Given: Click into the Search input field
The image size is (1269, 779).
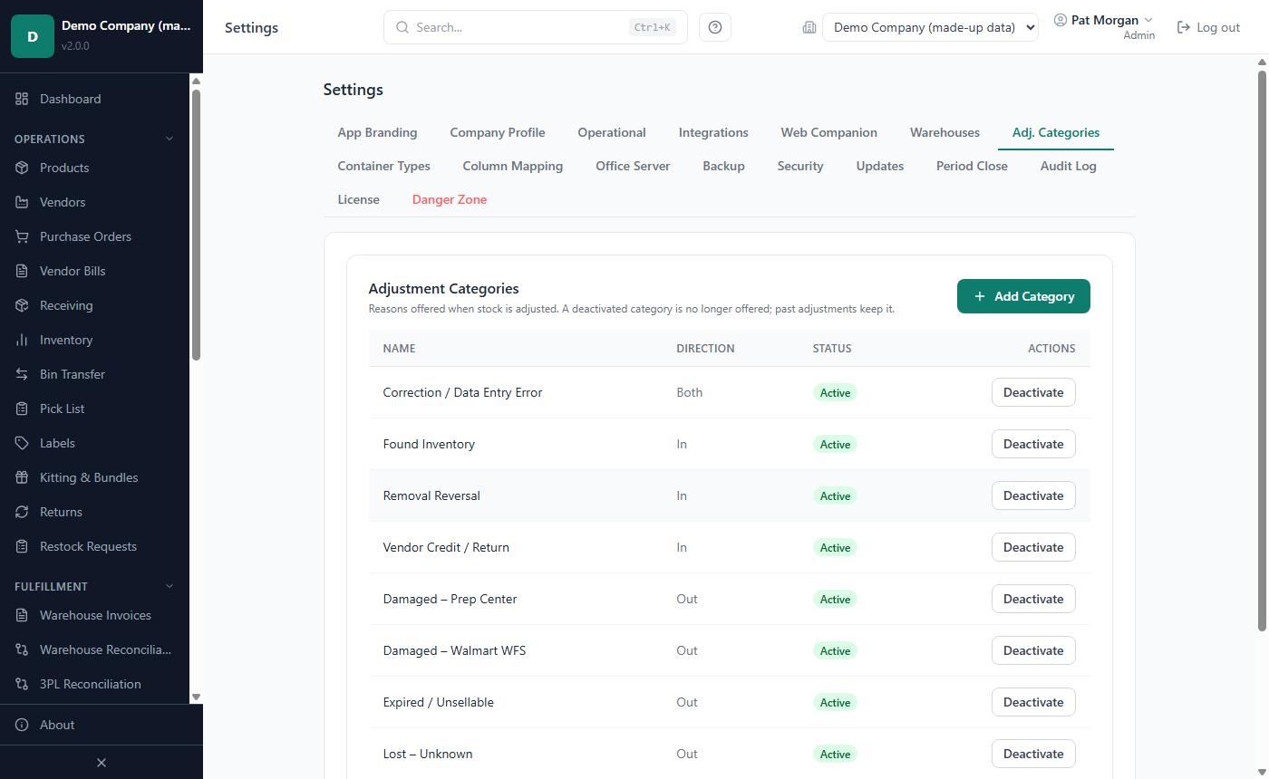Looking at the screenshot, I should coord(535,27).
